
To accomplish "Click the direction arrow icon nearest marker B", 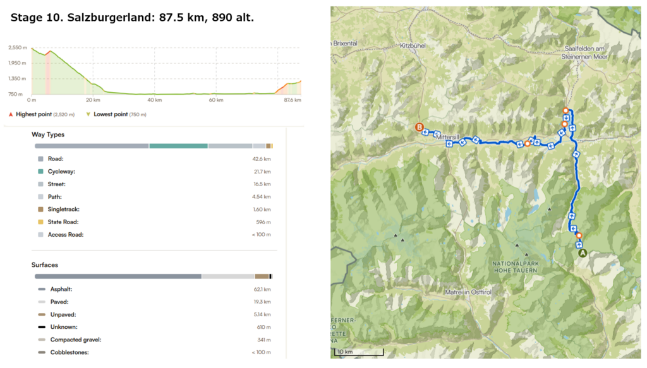I will 426,132.
